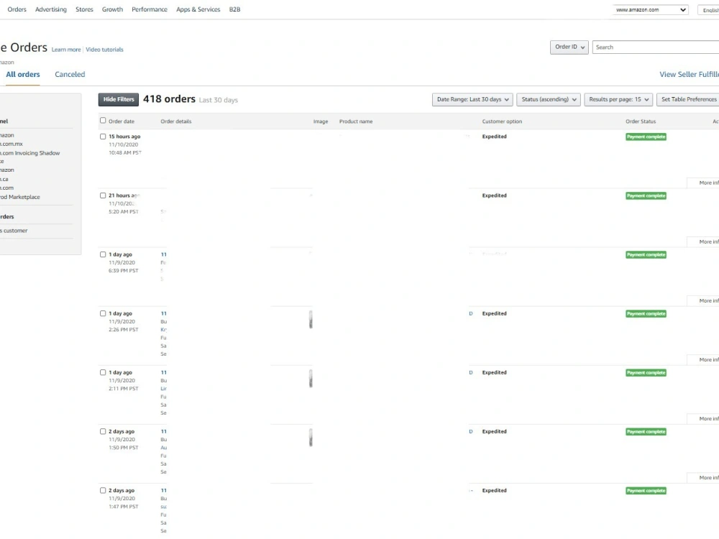Filter by Prod Marketplace channel

(20, 197)
